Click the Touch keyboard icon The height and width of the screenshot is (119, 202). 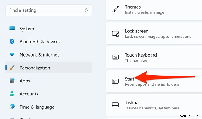(x=115, y=57)
